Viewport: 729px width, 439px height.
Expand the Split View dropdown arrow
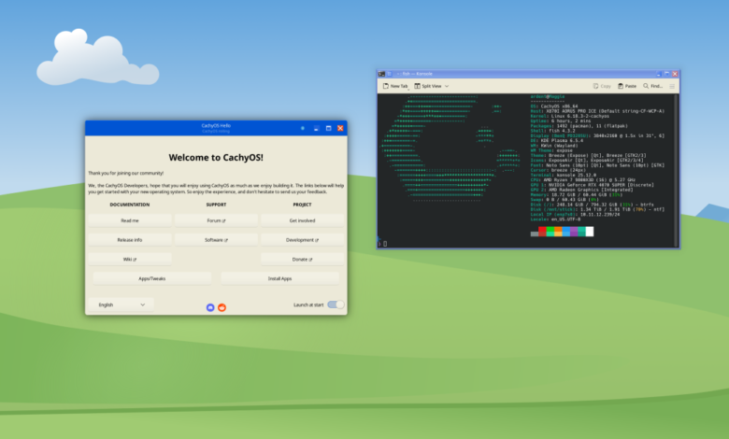pyautogui.click(x=447, y=86)
